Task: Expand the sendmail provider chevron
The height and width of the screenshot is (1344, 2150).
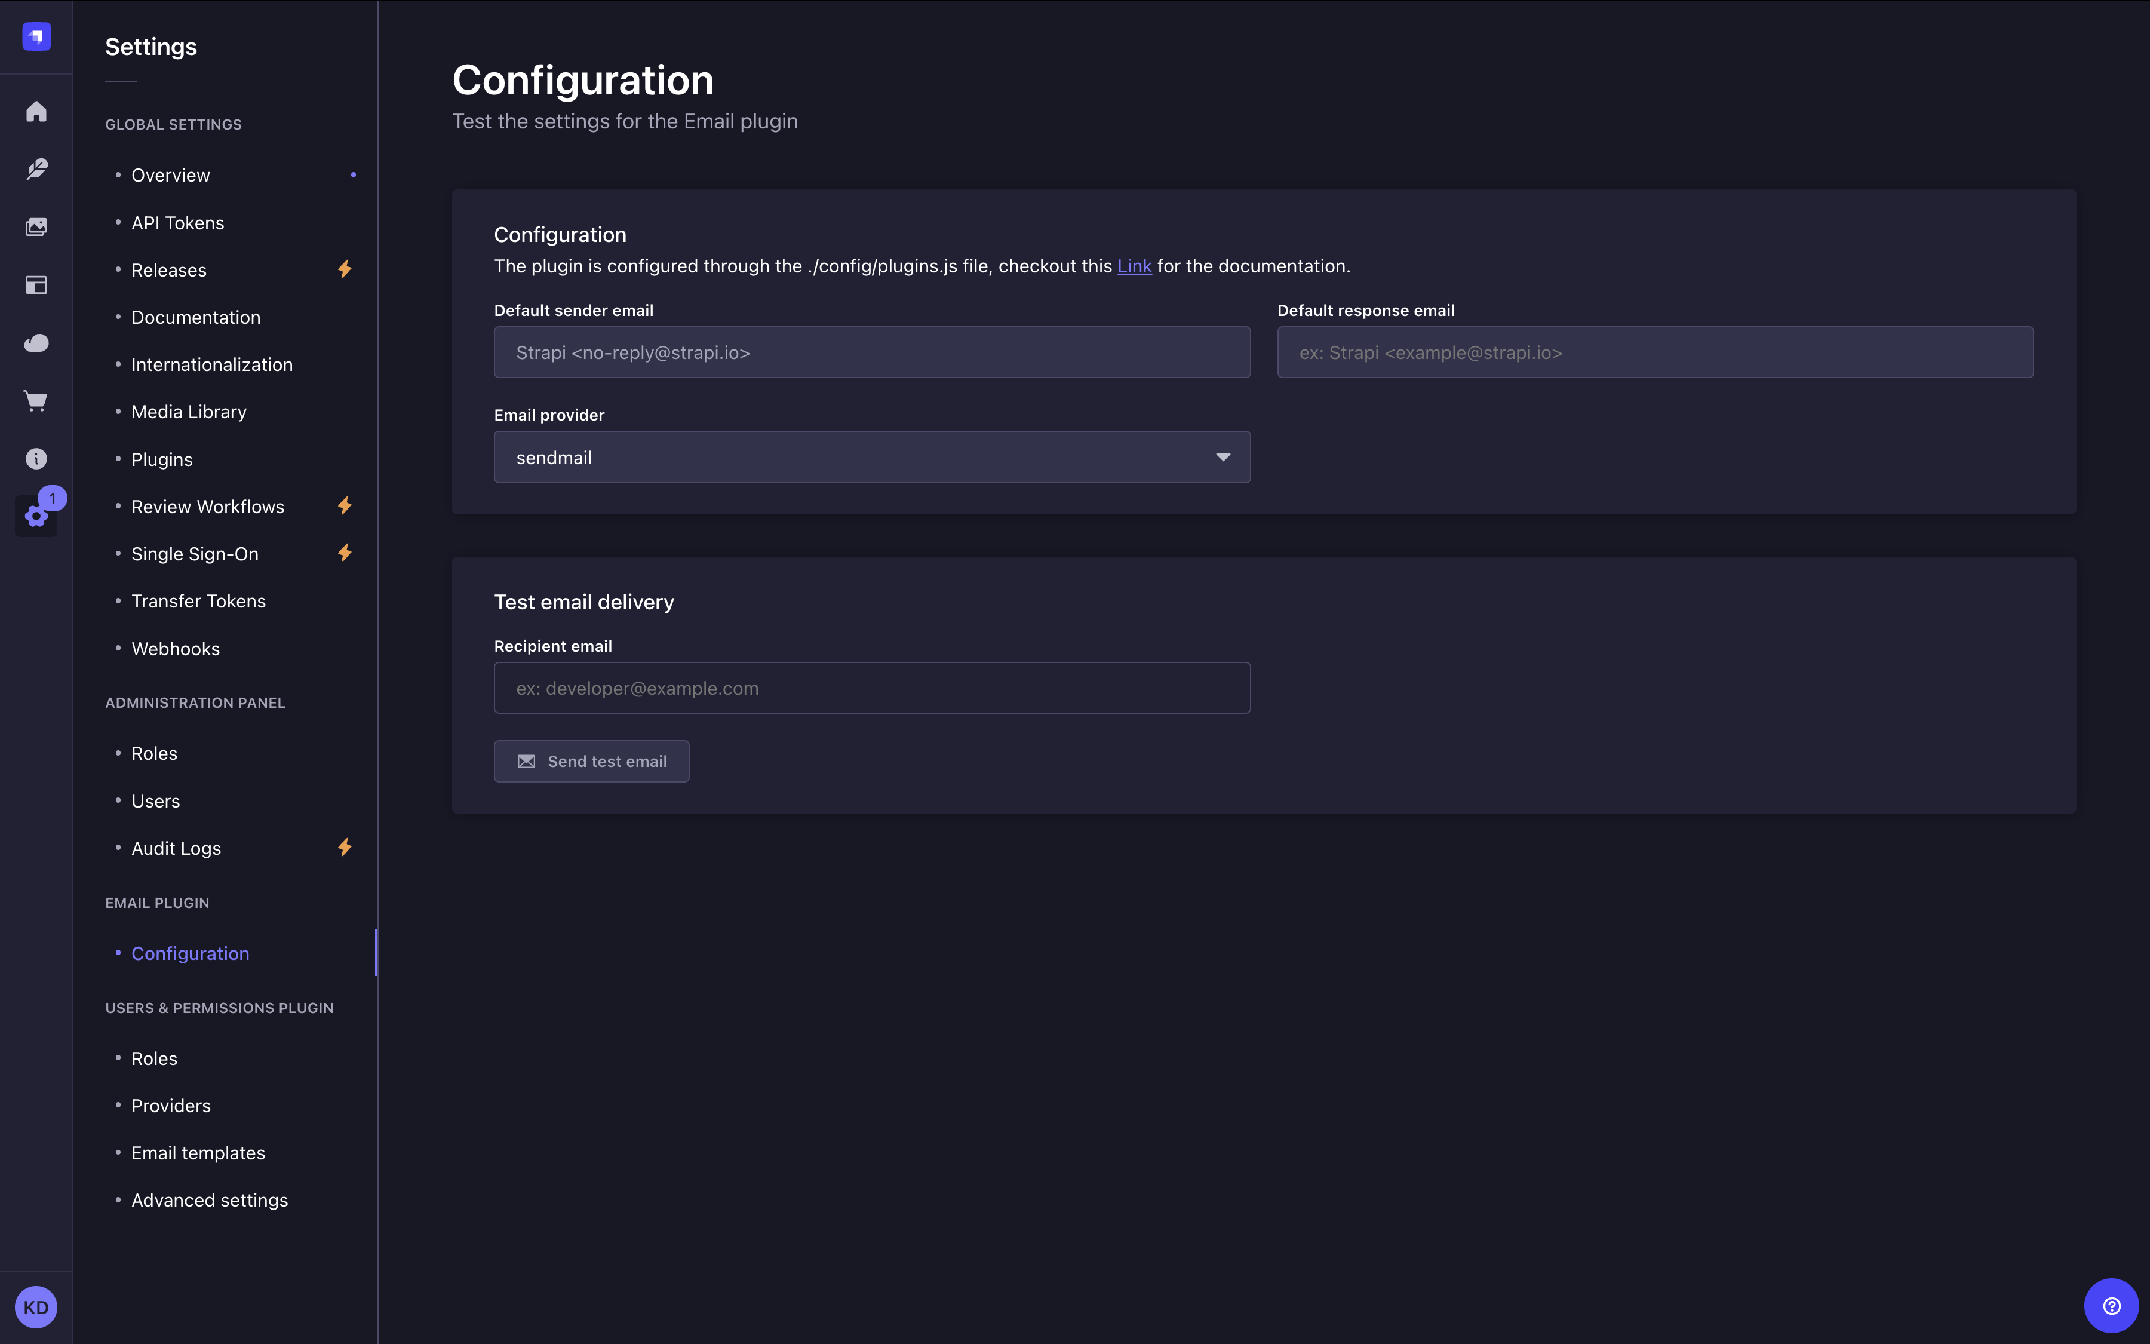Action: pyautogui.click(x=1224, y=457)
